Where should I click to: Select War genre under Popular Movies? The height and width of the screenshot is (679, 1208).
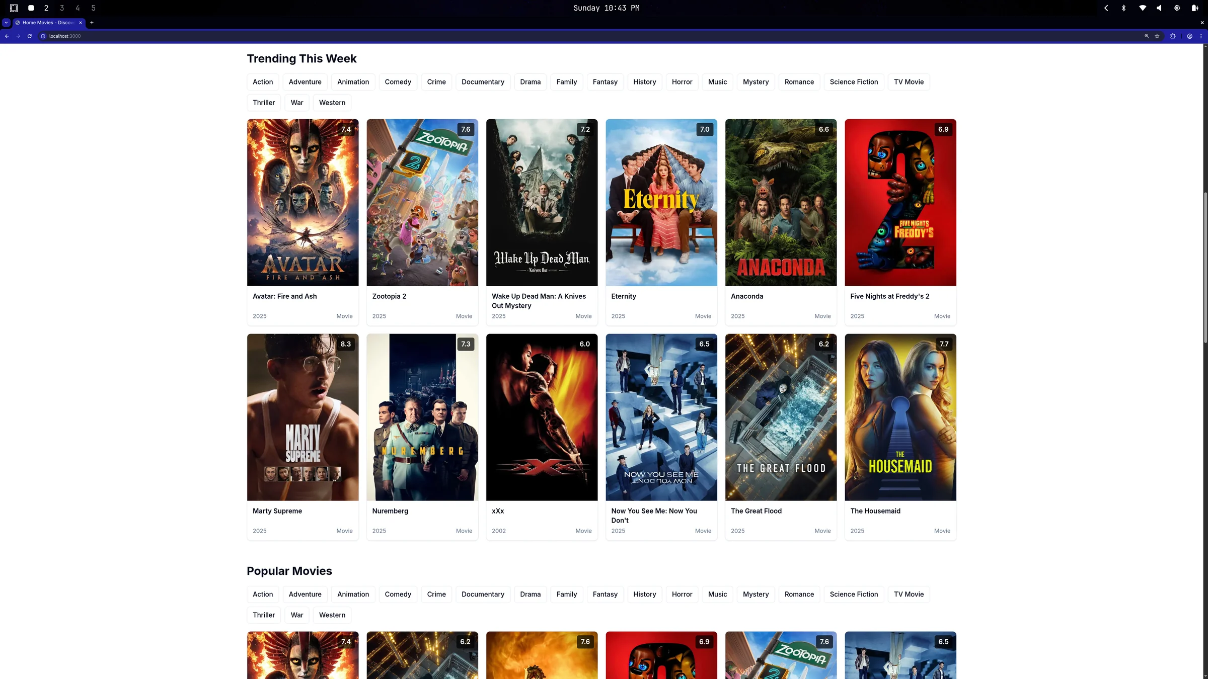click(x=297, y=615)
